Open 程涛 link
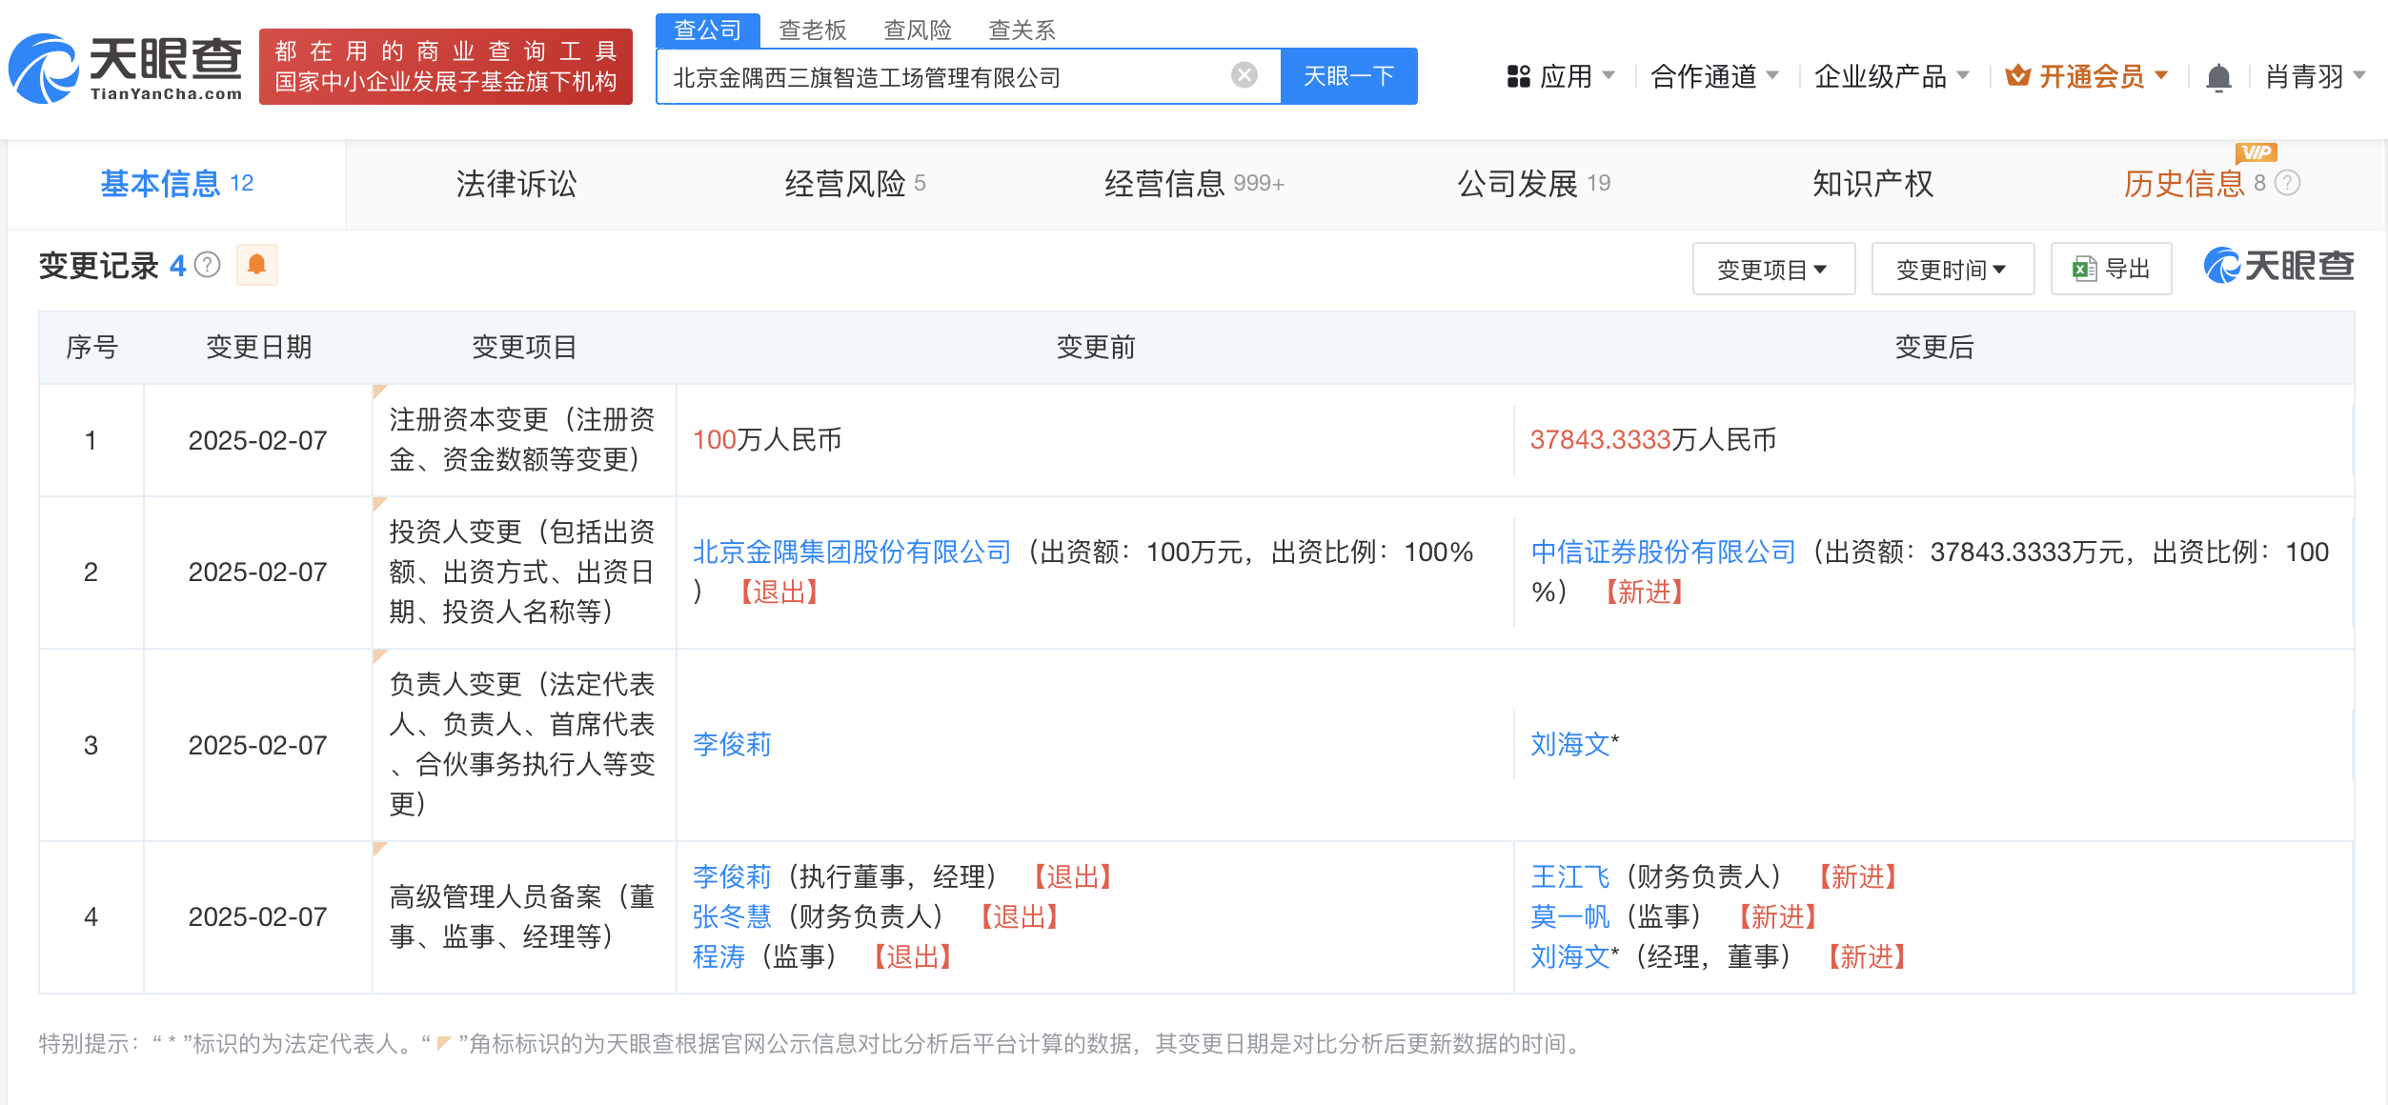This screenshot has width=2388, height=1105. pos(718,956)
